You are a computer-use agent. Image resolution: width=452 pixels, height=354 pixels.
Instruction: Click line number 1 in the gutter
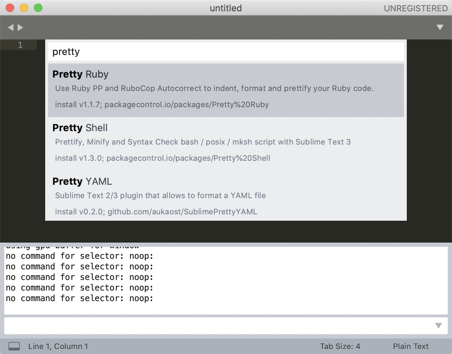coord(20,45)
